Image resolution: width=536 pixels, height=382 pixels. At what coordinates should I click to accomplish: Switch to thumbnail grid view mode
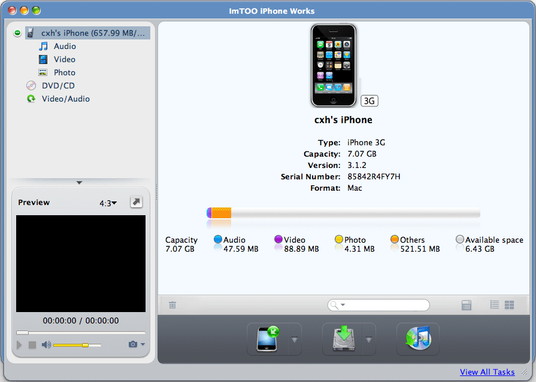(510, 305)
